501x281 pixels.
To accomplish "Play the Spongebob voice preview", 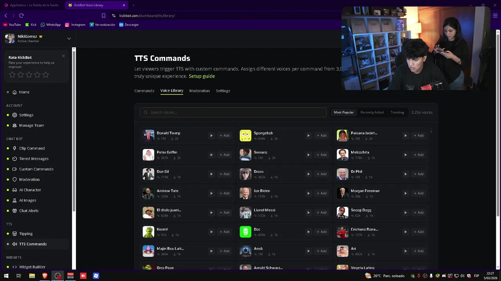I will click(308, 135).
